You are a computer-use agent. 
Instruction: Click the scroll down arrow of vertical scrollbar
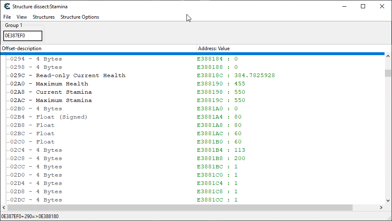[388, 200]
